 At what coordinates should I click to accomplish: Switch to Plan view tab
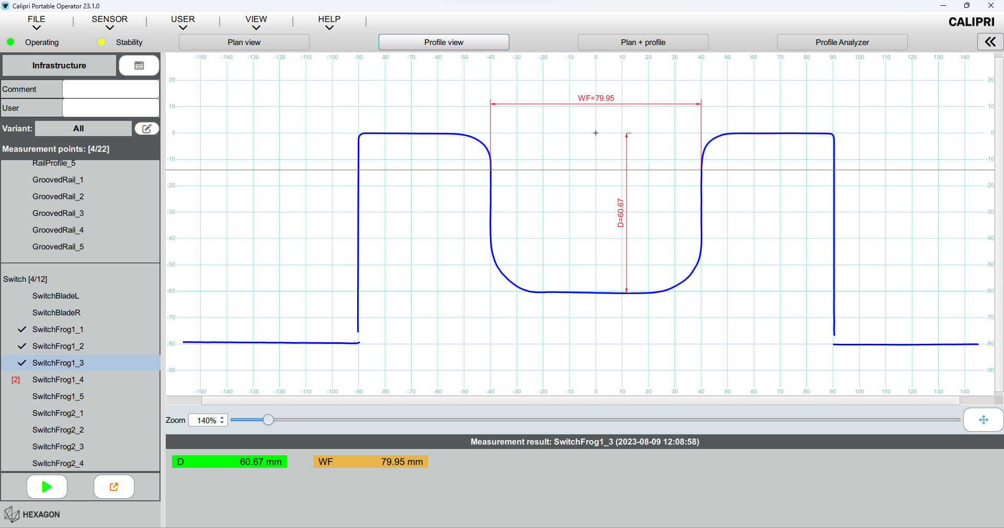(244, 42)
